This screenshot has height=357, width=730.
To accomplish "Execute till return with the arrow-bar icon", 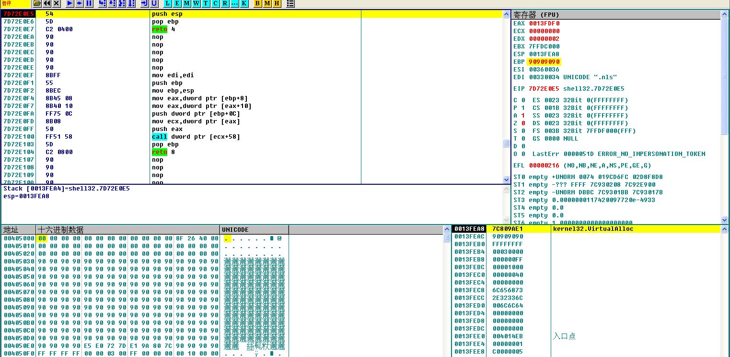I will tap(144, 3).
